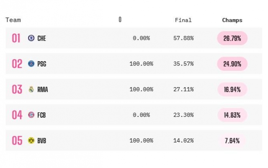Viewport: 268px width, 168px height.
Task: Click the 0 column header
Action: 120,20
